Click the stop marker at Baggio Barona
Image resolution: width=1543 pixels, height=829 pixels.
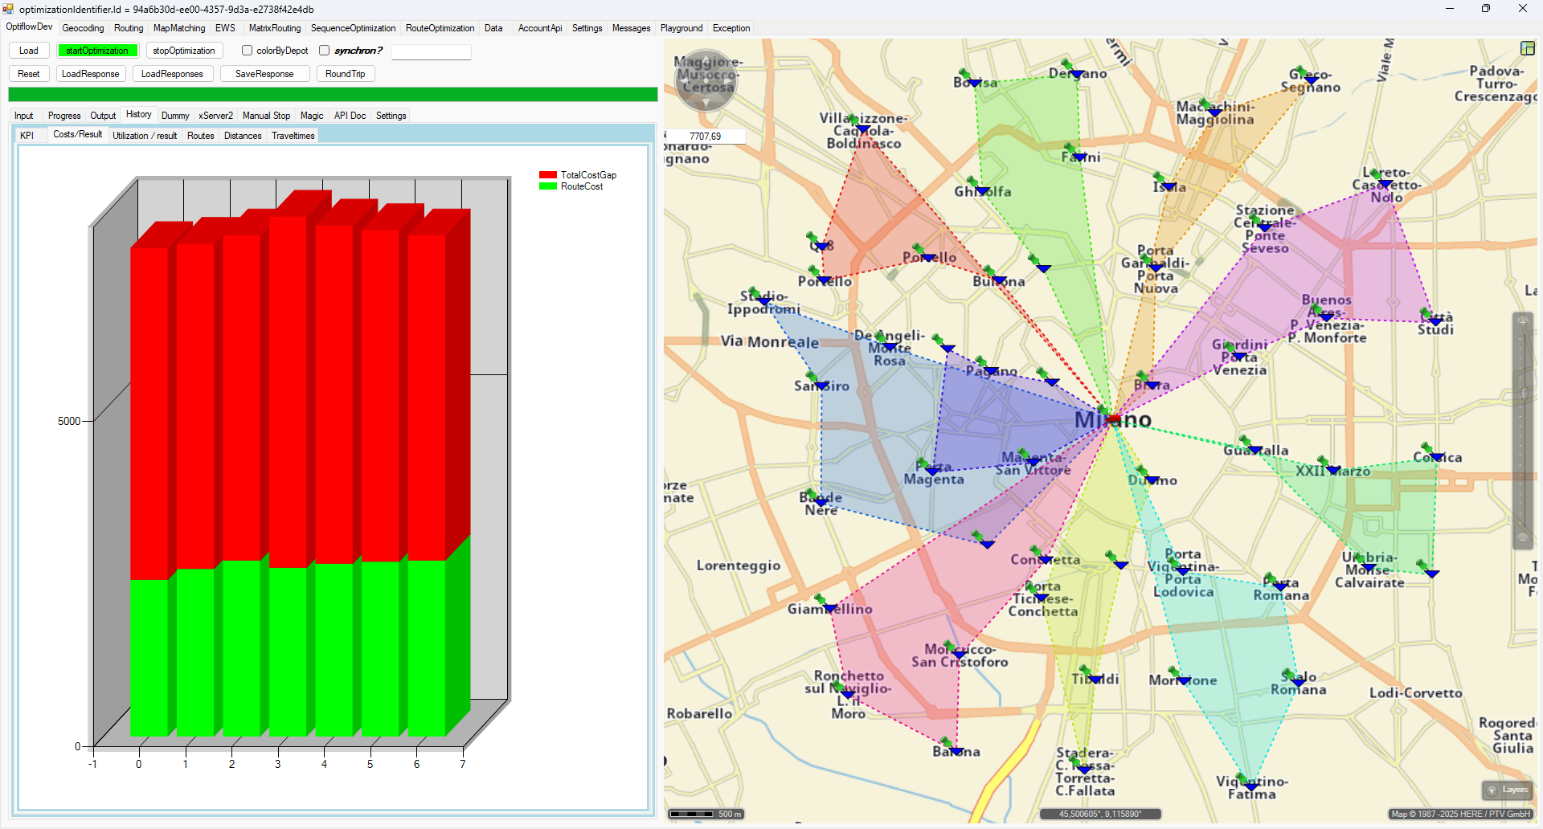click(x=957, y=750)
